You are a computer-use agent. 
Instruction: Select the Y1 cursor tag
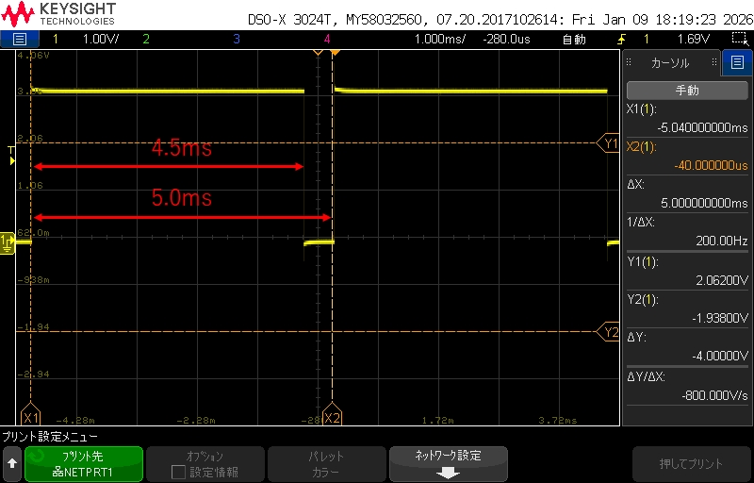click(x=611, y=143)
